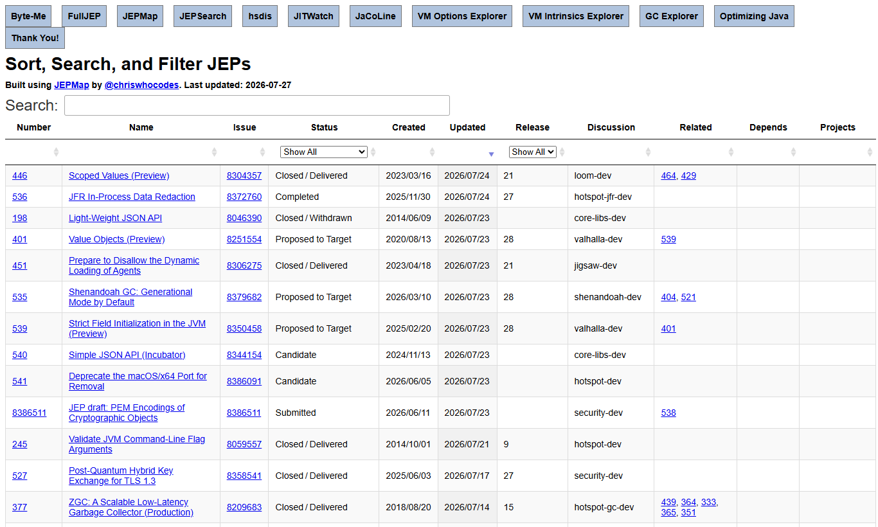Visit the @chriswhocodes link
The height and width of the screenshot is (527, 878).
[x=141, y=85]
